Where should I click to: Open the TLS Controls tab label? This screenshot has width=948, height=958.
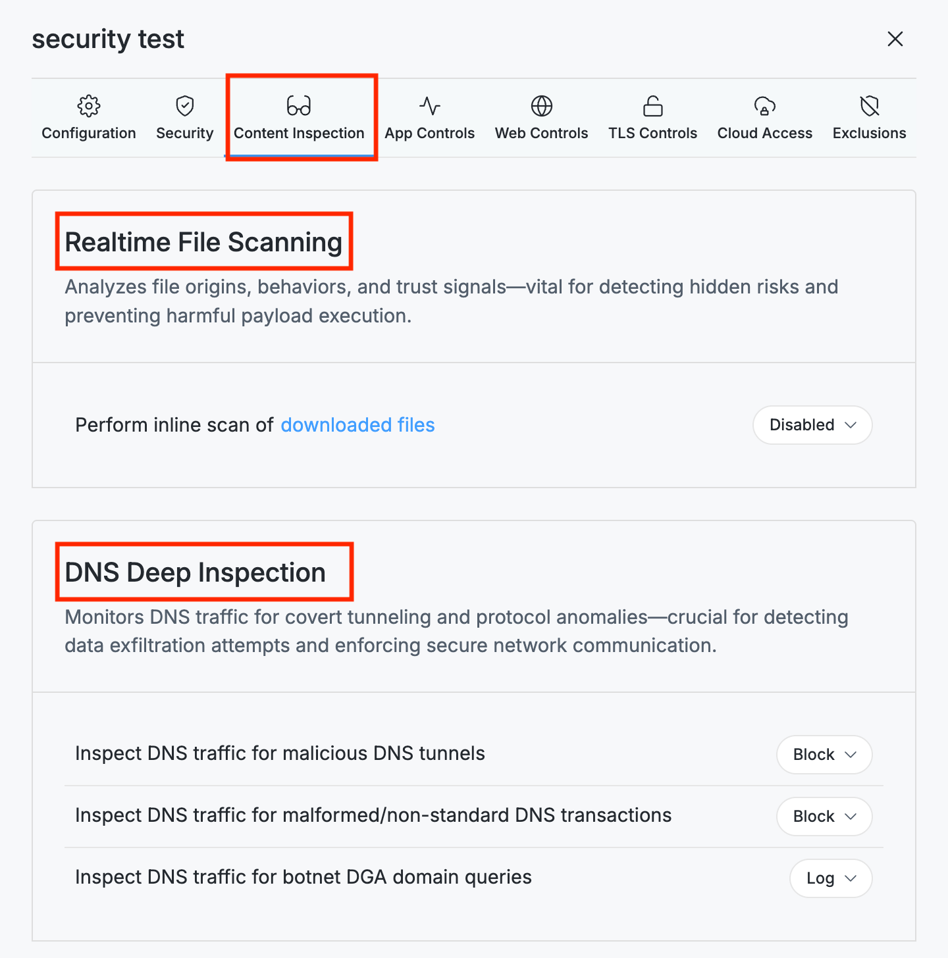click(652, 134)
